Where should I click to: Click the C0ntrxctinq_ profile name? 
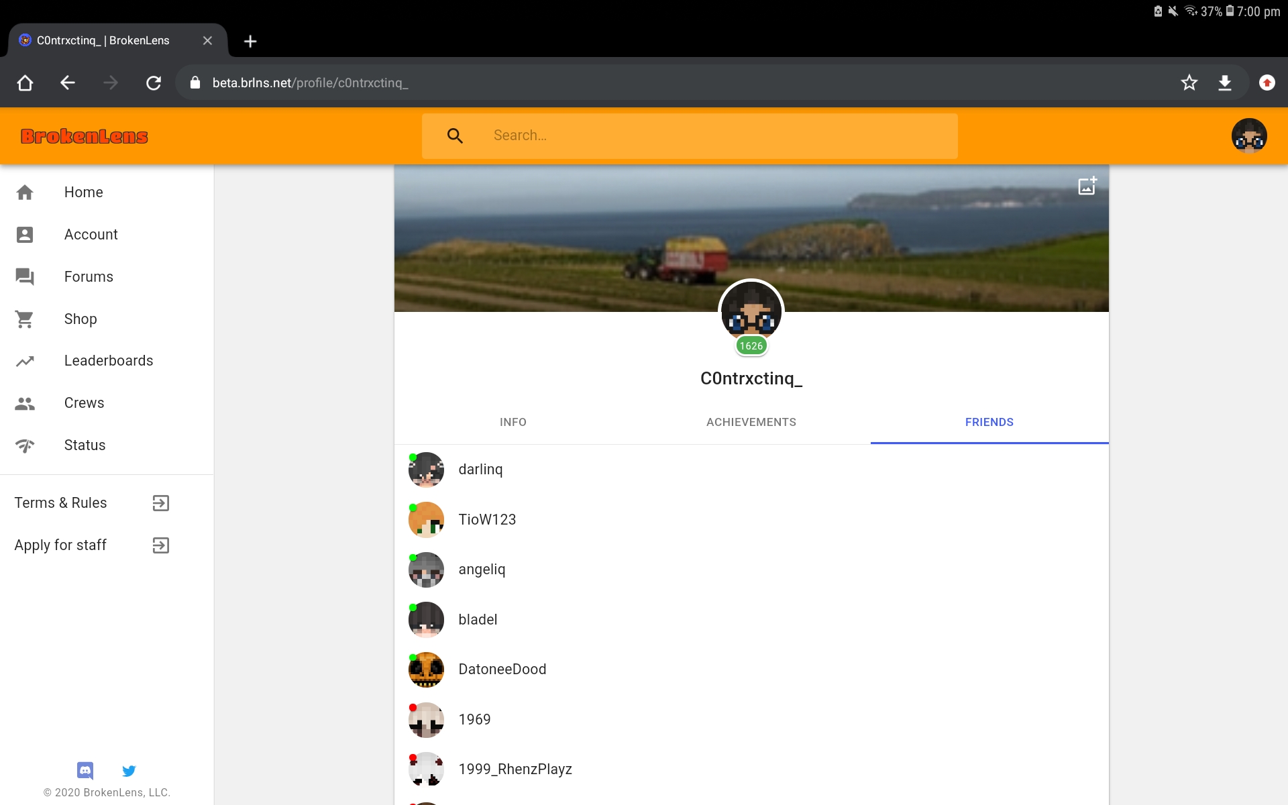point(751,379)
